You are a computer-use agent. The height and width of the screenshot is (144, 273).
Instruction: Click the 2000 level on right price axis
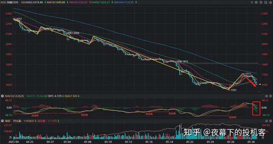[264, 44]
